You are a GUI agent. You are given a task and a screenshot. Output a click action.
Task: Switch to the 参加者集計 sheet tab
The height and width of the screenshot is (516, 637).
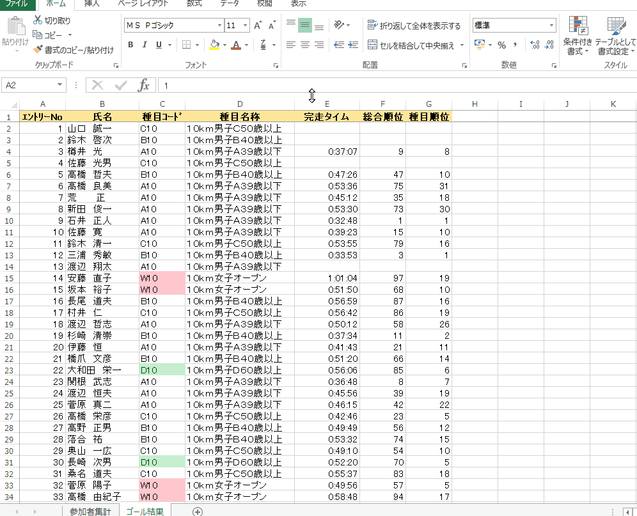[90, 511]
